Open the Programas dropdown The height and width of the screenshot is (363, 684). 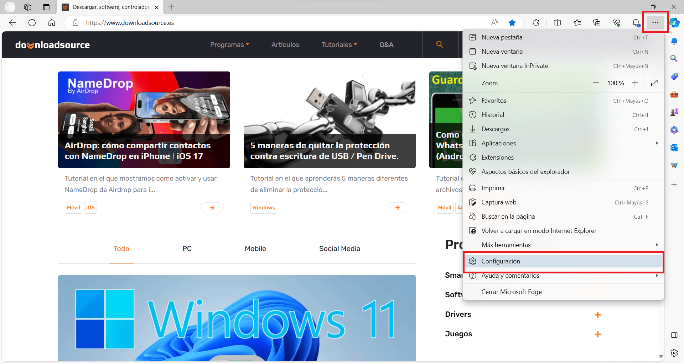pos(230,44)
